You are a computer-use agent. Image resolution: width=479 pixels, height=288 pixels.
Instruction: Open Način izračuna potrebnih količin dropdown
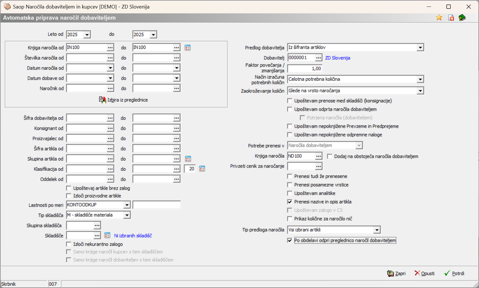(420, 79)
